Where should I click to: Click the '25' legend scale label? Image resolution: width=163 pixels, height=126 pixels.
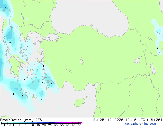pyautogui.click(x=50, y=125)
